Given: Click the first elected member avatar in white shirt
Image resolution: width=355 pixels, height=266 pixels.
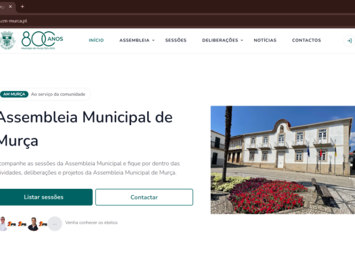Looking at the screenshot, I should (x=3, y=223).
